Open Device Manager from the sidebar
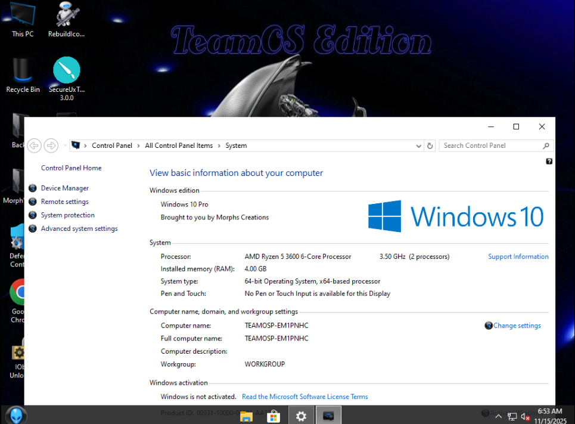This screenshot has width=575, height=424. pyautogui.click(x=64, y=188)
